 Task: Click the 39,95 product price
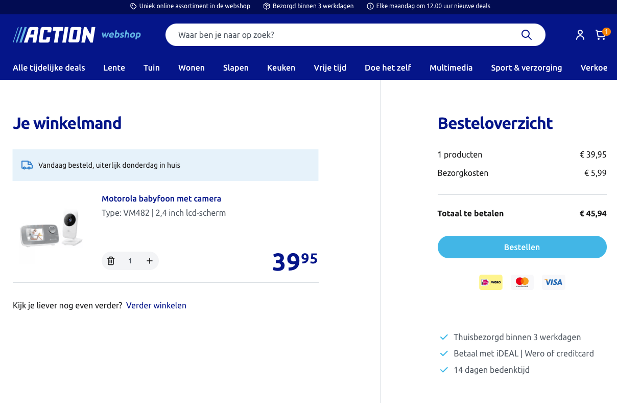click(x=295, y=261)
